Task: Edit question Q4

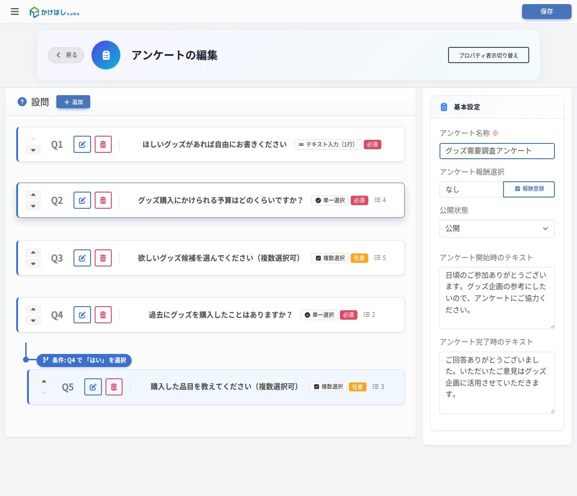Action: pyautogui.click(x=82, y=315)
